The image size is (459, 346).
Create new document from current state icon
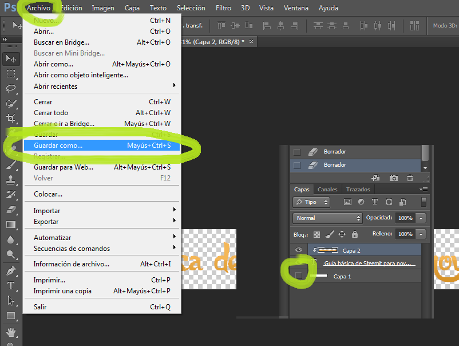[x=375, y=178]
